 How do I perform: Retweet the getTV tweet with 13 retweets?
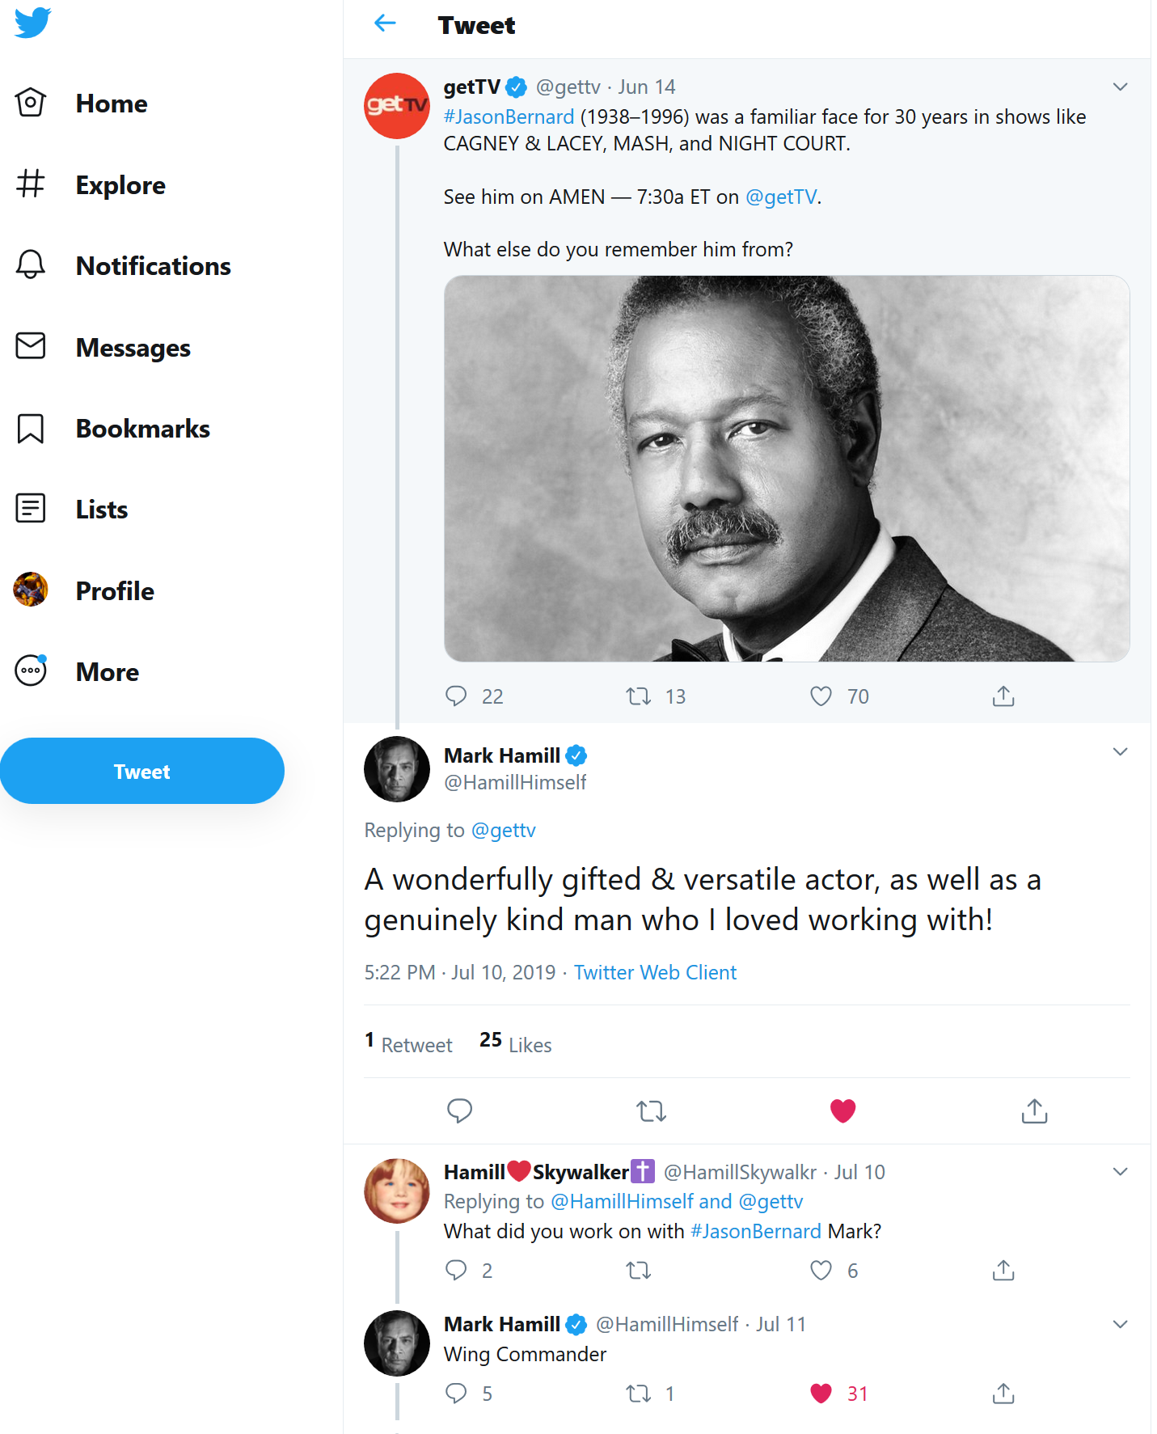click(639, 696)
